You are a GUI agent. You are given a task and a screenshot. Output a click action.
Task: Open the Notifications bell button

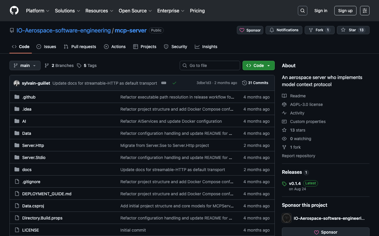284,30
